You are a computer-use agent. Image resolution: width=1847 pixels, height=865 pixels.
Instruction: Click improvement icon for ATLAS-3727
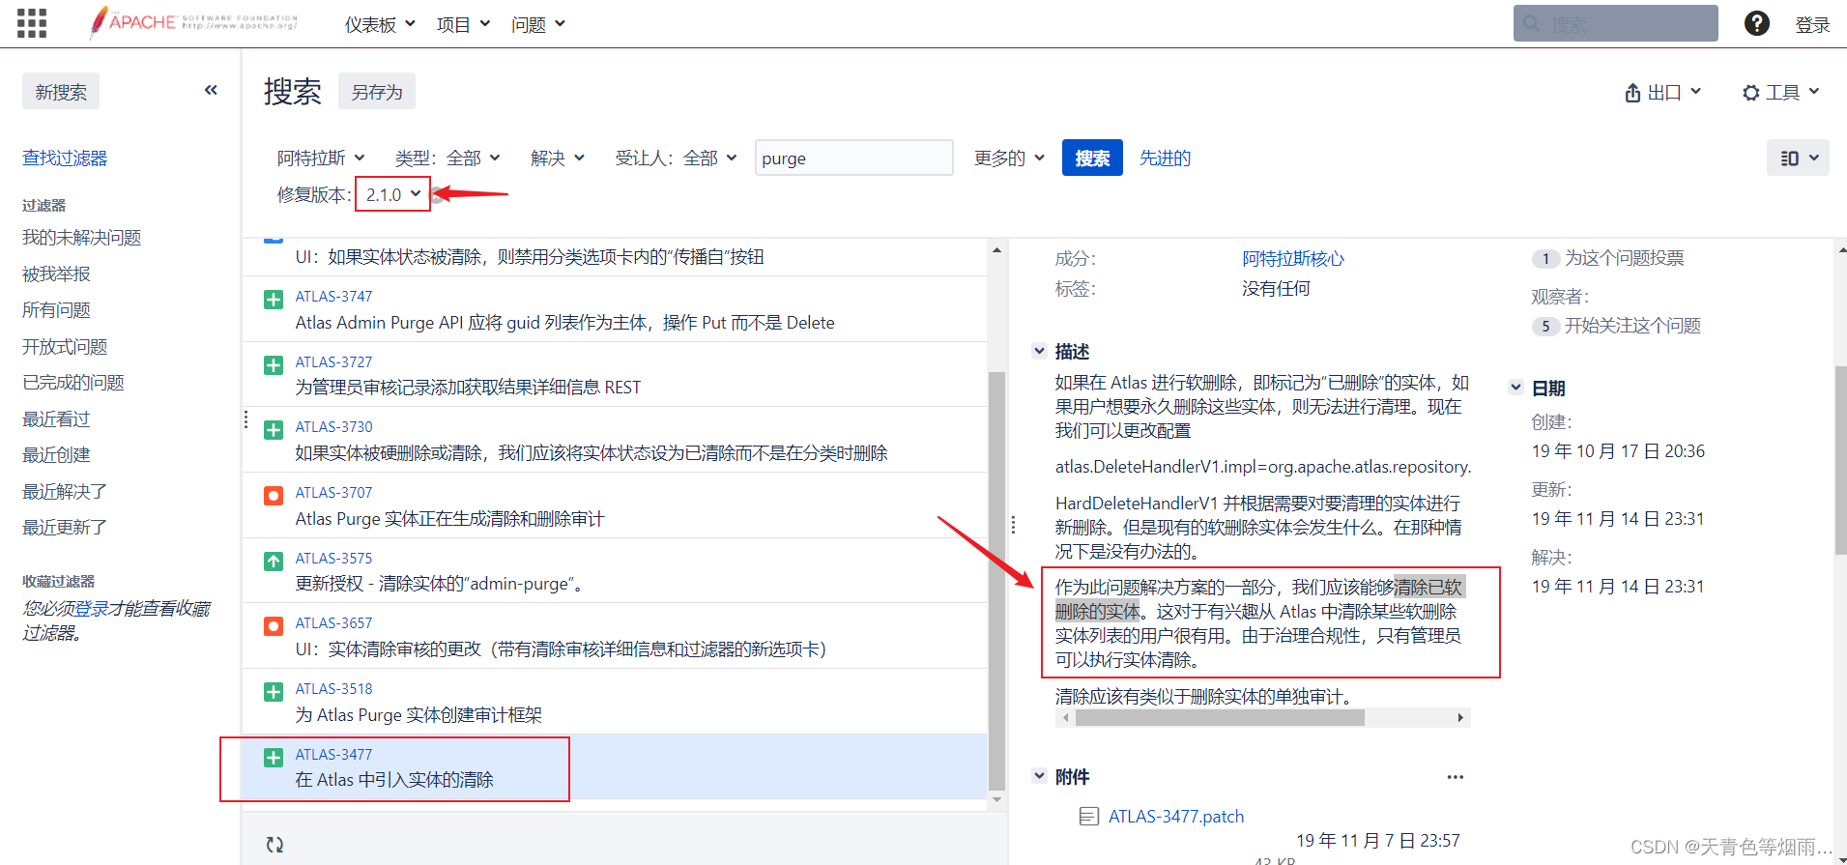(x=274, y=365)
